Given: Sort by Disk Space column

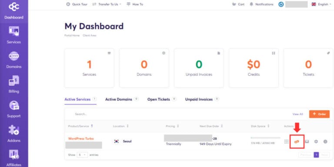Looking at the screenshot, I should click(260, 126).
